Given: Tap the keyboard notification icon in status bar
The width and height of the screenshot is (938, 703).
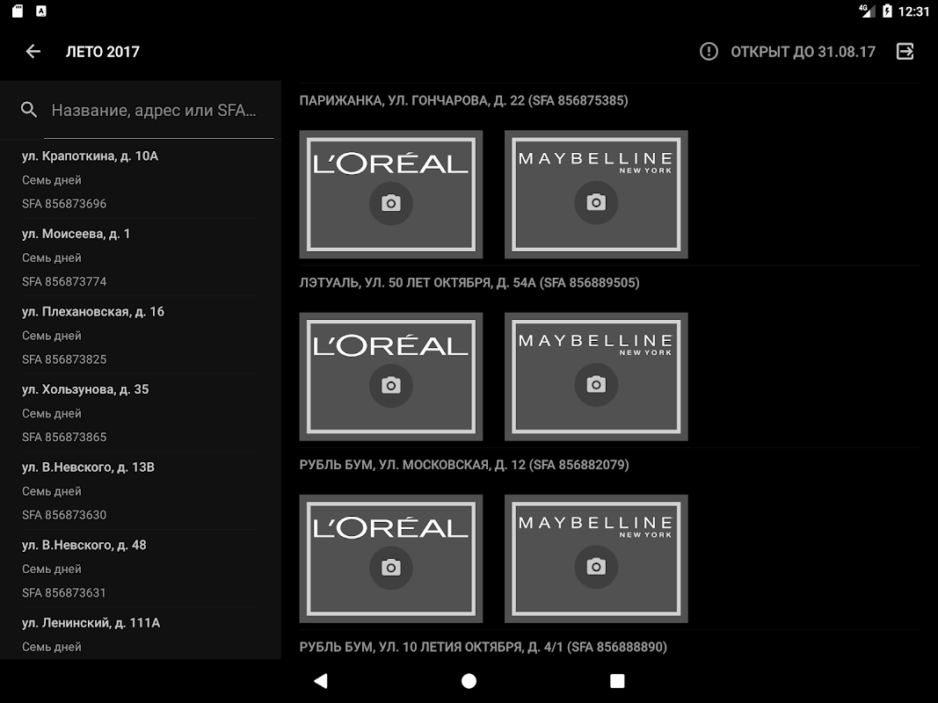Looking at the screenshot, I should tap(40, 11).
